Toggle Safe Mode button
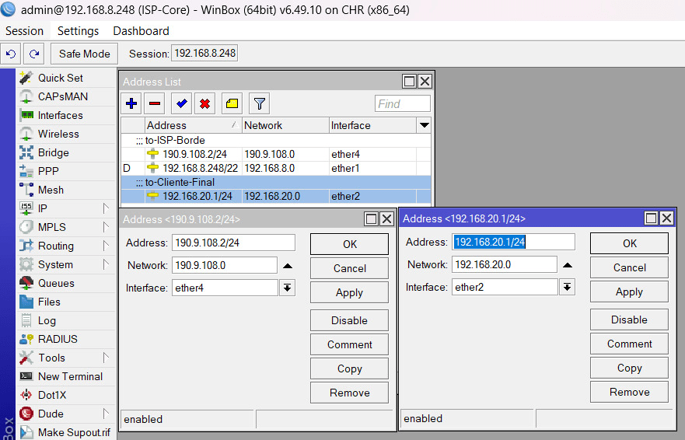Image resolution: width=685 pixels, height=440 pixels. (84, 54)
